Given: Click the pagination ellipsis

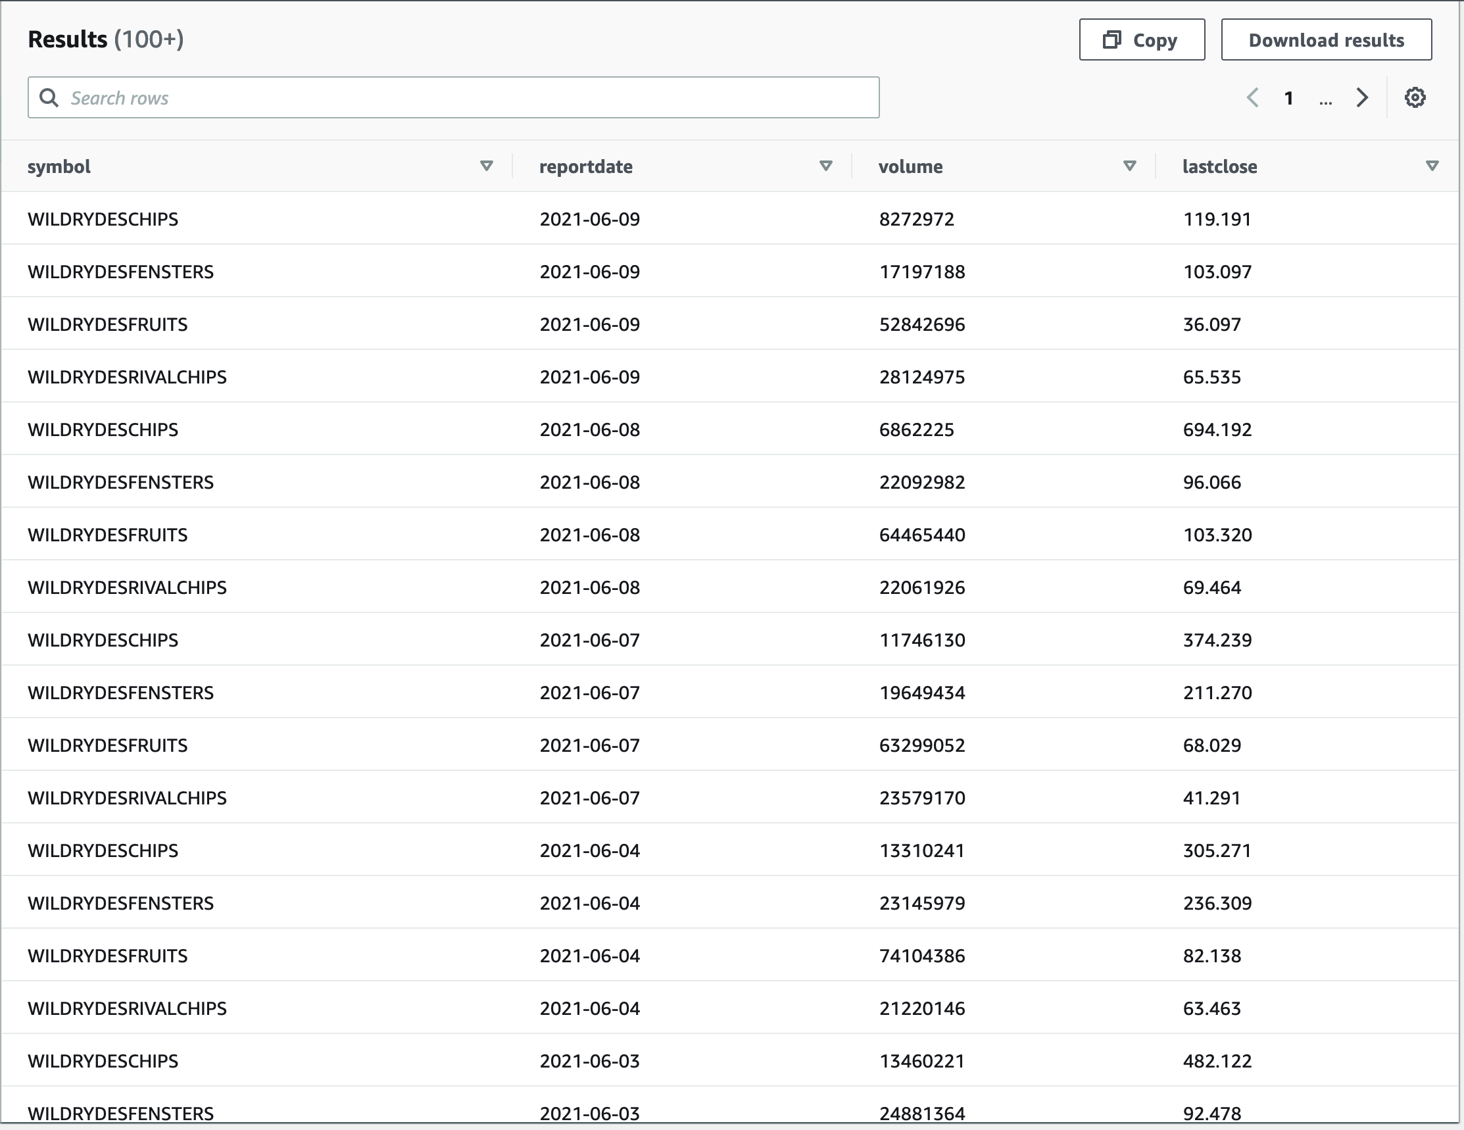Looking at the screenshot, I should 1325,99.
